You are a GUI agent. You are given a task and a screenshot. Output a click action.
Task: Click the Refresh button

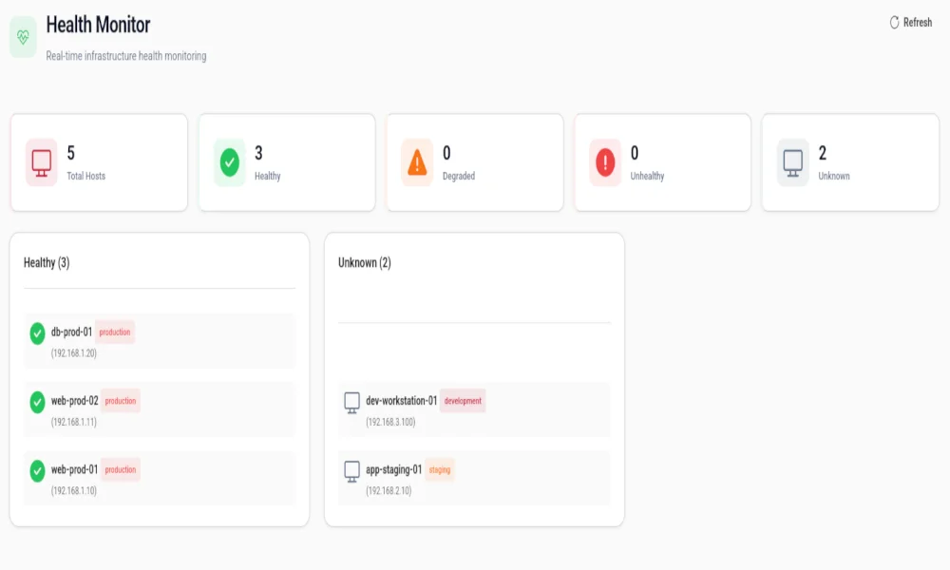909,21
